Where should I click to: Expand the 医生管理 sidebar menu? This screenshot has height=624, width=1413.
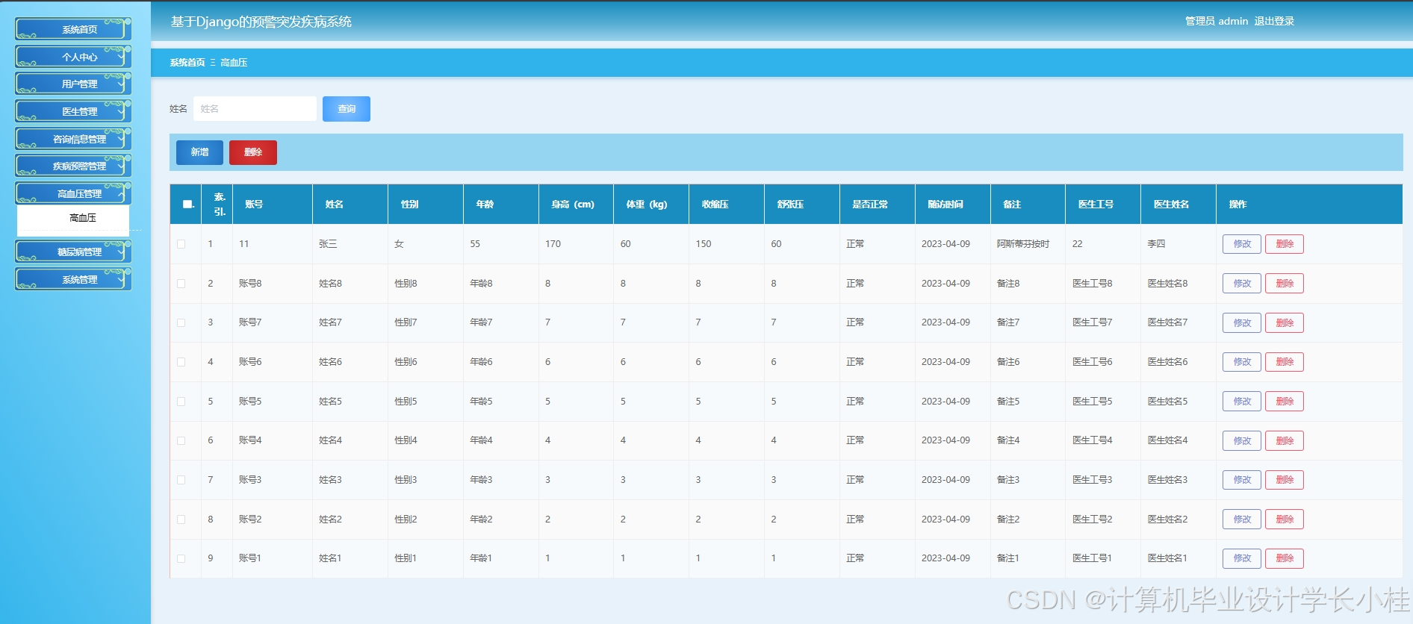[73, 111]
